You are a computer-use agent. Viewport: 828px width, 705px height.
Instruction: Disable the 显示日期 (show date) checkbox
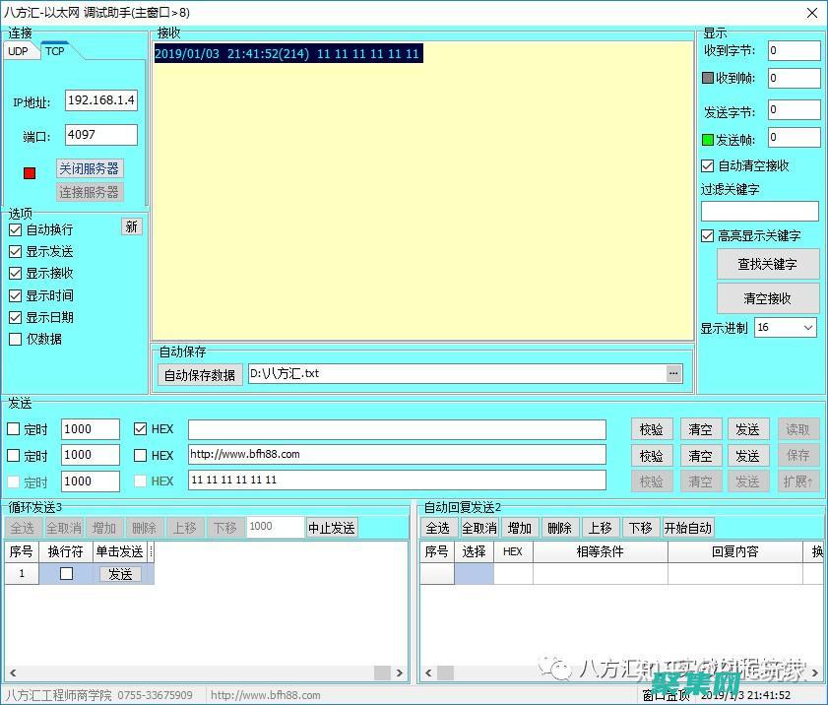click(x=15, y=317)
